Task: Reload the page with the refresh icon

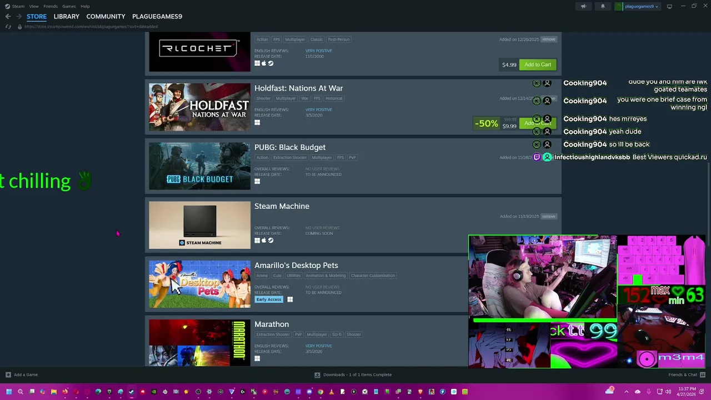Action: click(x=8, y=27)
